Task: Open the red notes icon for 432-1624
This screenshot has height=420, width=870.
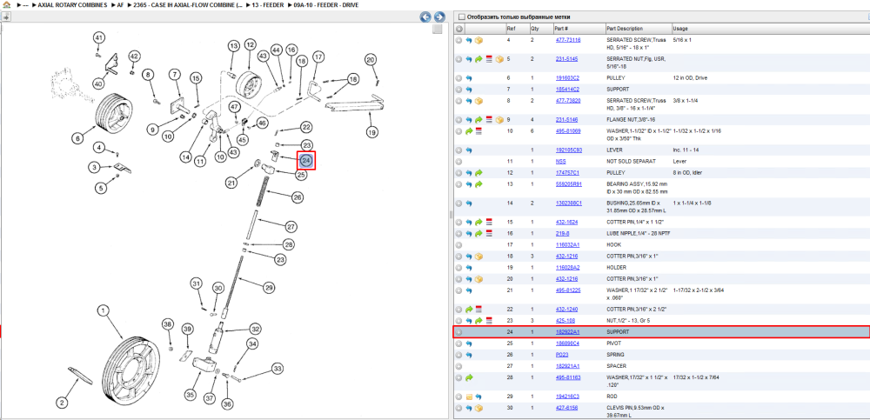Action: 489,222
